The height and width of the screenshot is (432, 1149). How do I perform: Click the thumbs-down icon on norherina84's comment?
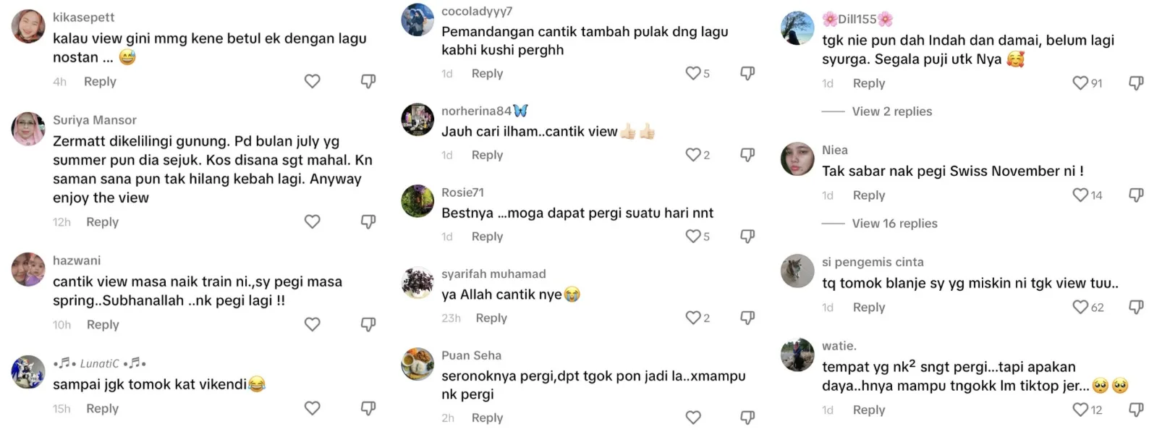click(x=747, y=154)
